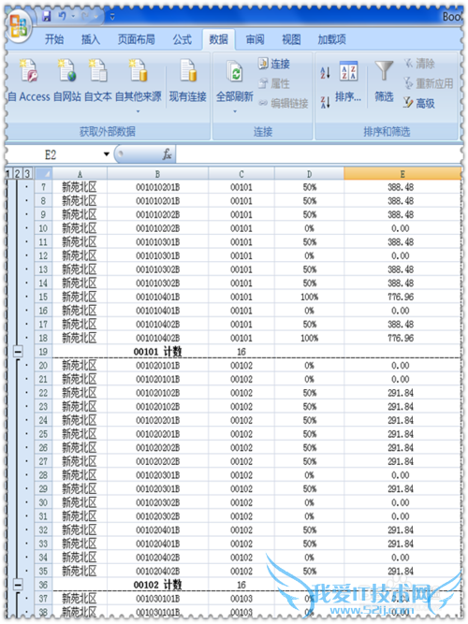Click Properties (属性) button
Image resolution: width=468 pixels, height=624 pixels.
coord(274,83)
